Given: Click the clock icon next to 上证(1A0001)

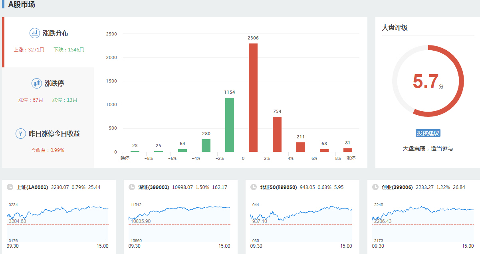Looking at the screenshot, I should tap(10, 187).
